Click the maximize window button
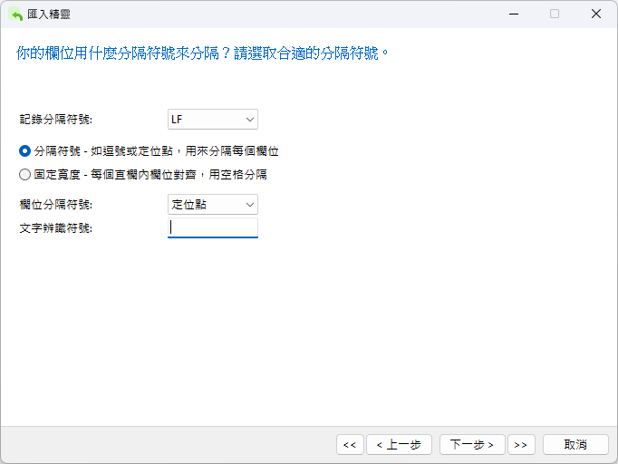The image size is (618, 464). pyautogui.click(x=555, y=14)
